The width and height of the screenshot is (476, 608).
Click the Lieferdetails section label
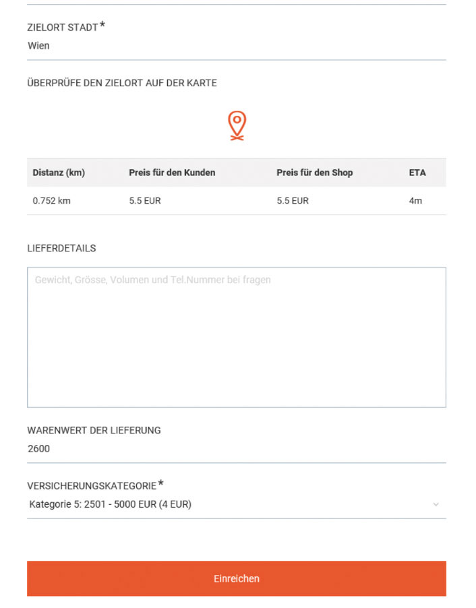[61, 248]
